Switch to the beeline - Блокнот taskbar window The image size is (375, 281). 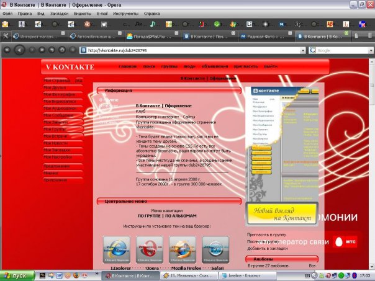[248, 276]
